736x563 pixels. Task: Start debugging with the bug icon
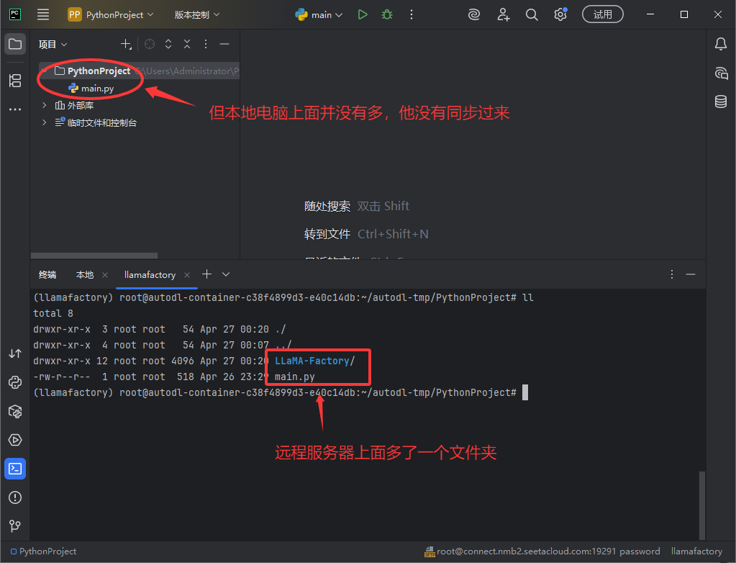point(387,14)
